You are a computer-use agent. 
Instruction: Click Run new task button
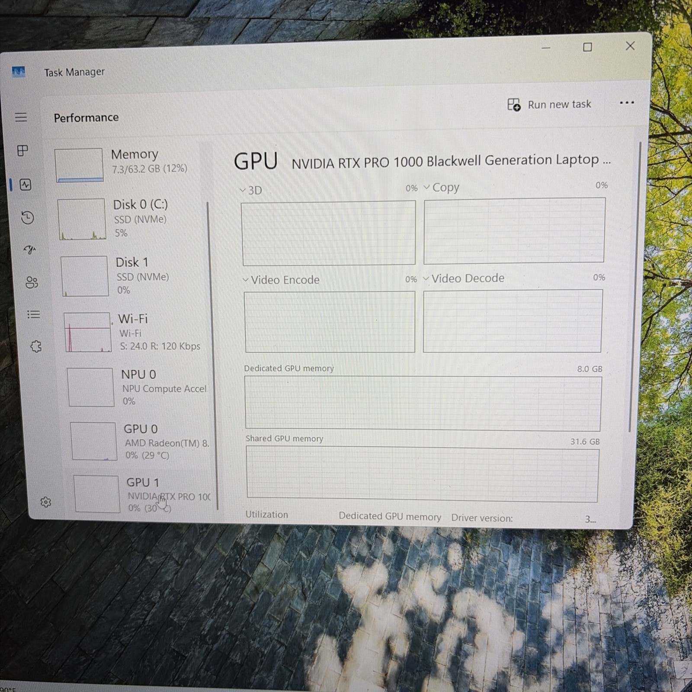pos(549,105)
